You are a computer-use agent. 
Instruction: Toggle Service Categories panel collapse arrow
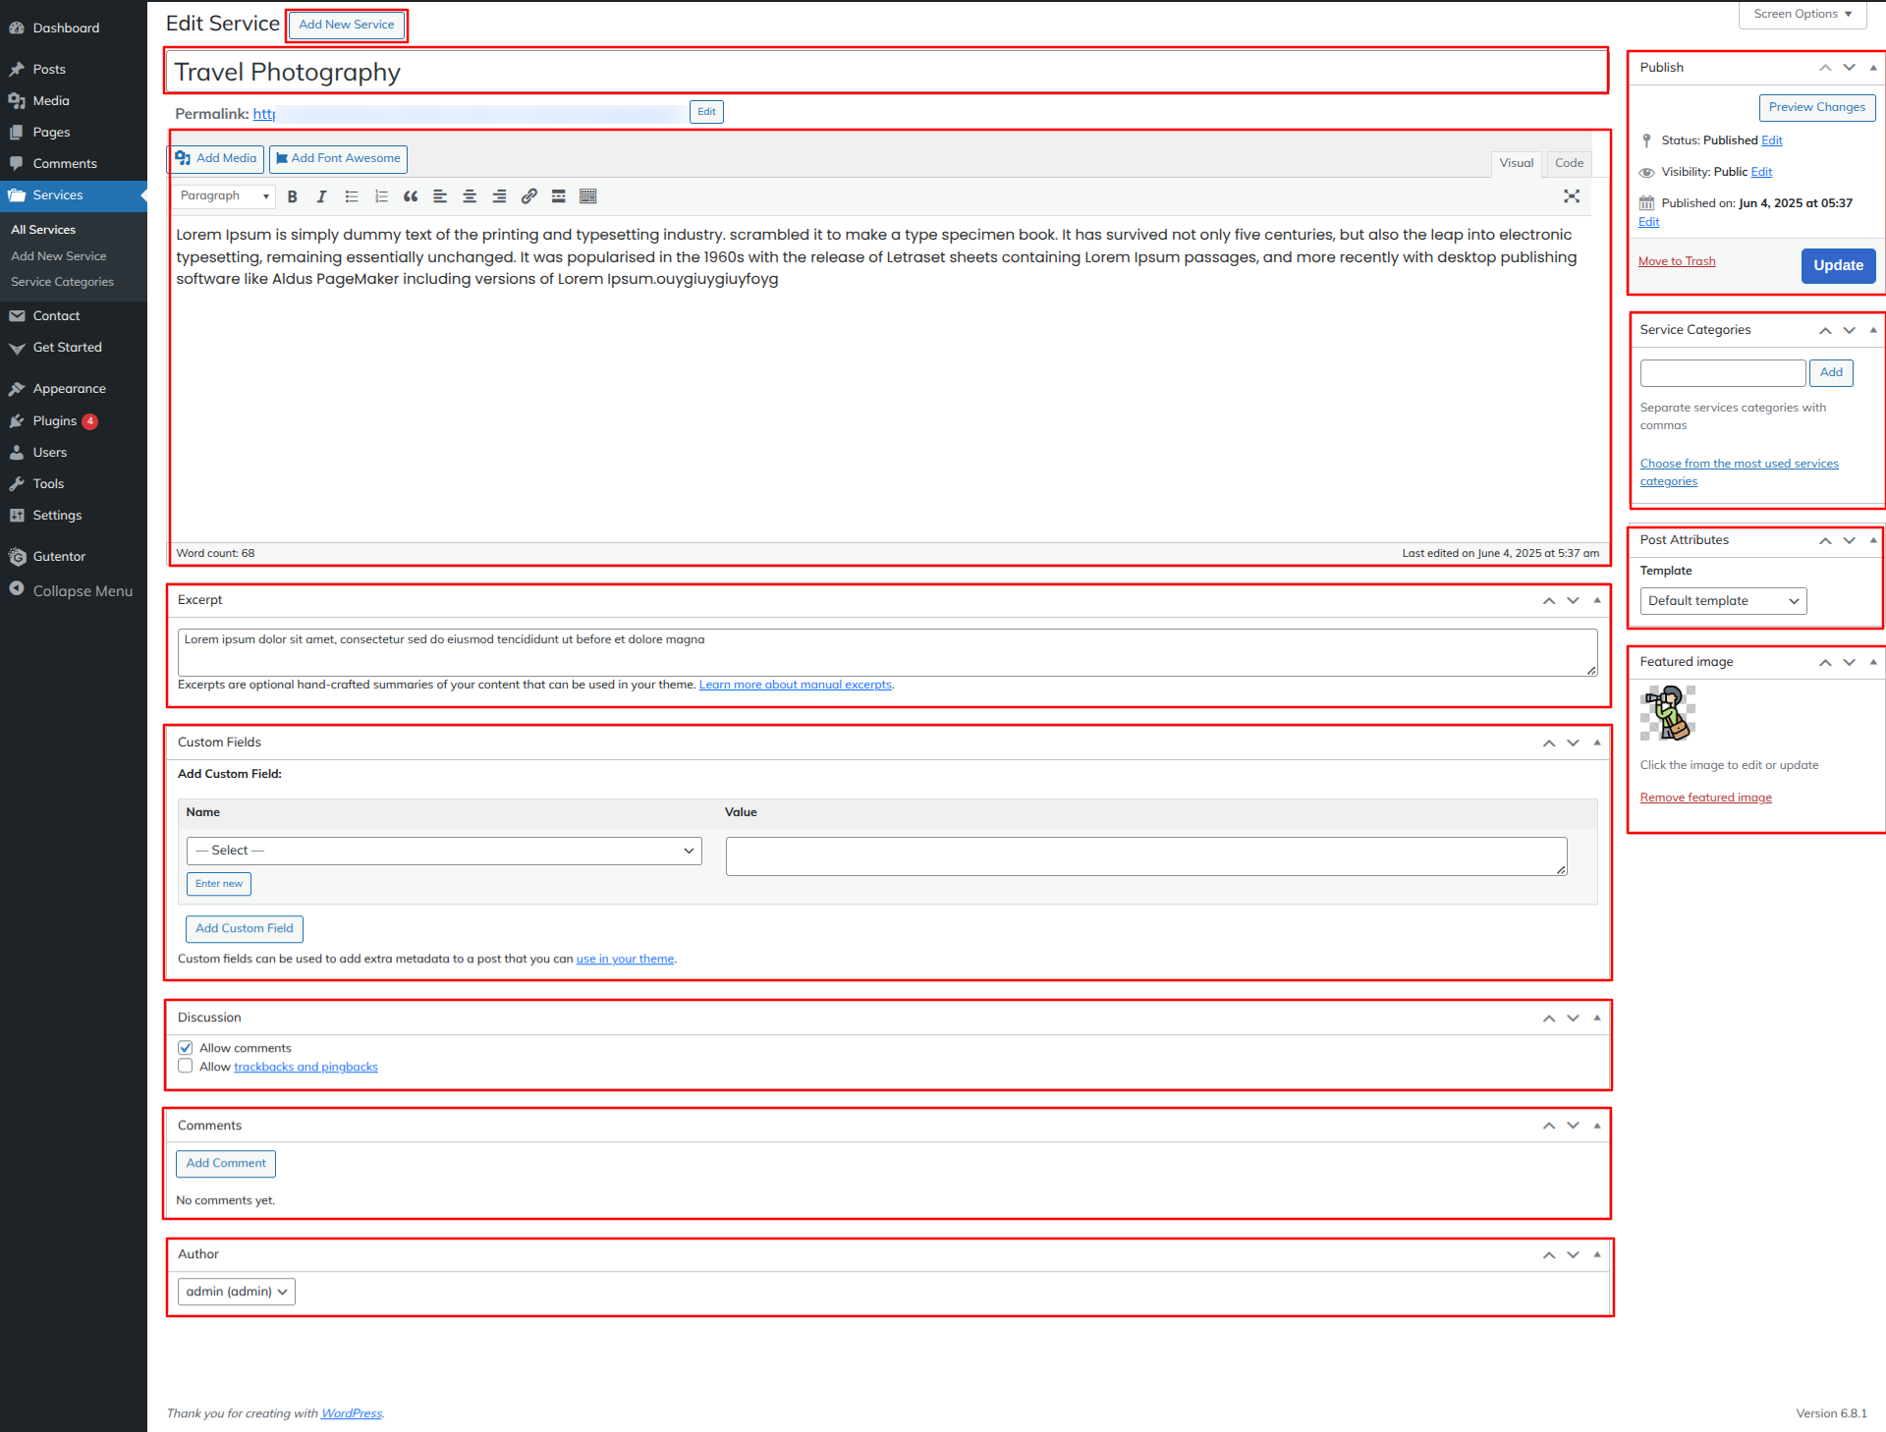[x=1873, y=330]
